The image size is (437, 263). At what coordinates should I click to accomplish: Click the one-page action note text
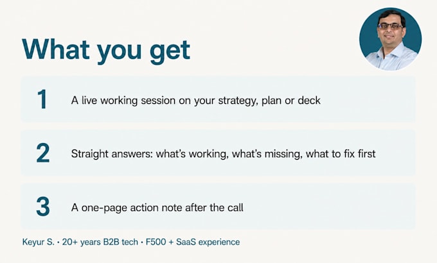coord(157,208)
